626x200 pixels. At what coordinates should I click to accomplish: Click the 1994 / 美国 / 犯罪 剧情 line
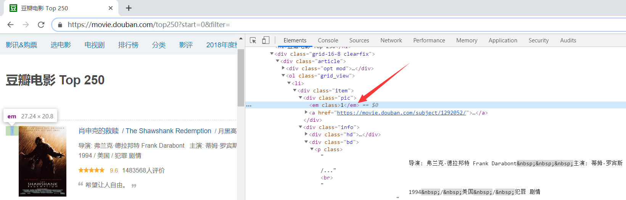pos(110,156)
